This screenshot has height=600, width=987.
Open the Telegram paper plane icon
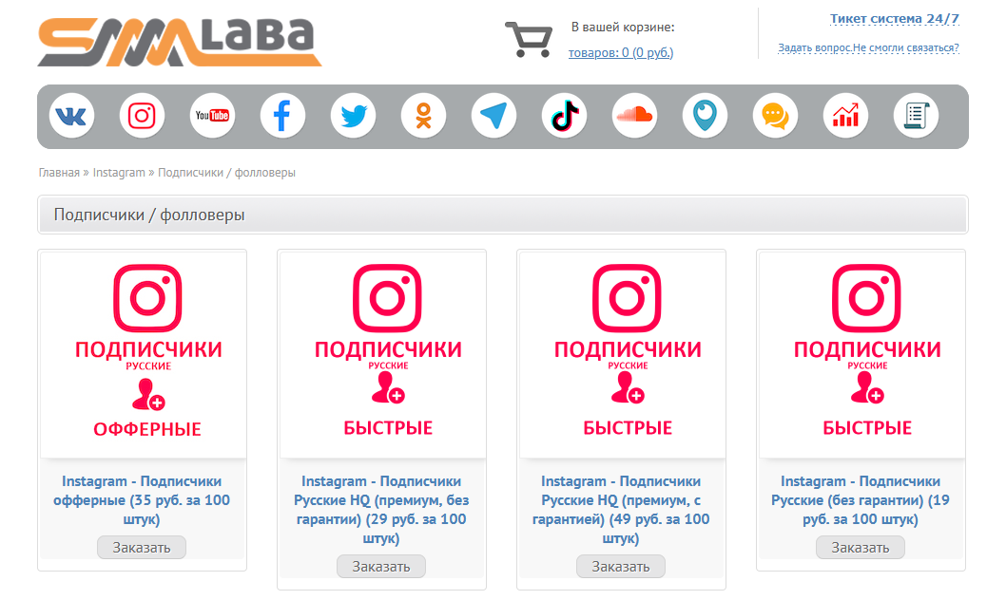pyautogui.click(x=494, y=116)
